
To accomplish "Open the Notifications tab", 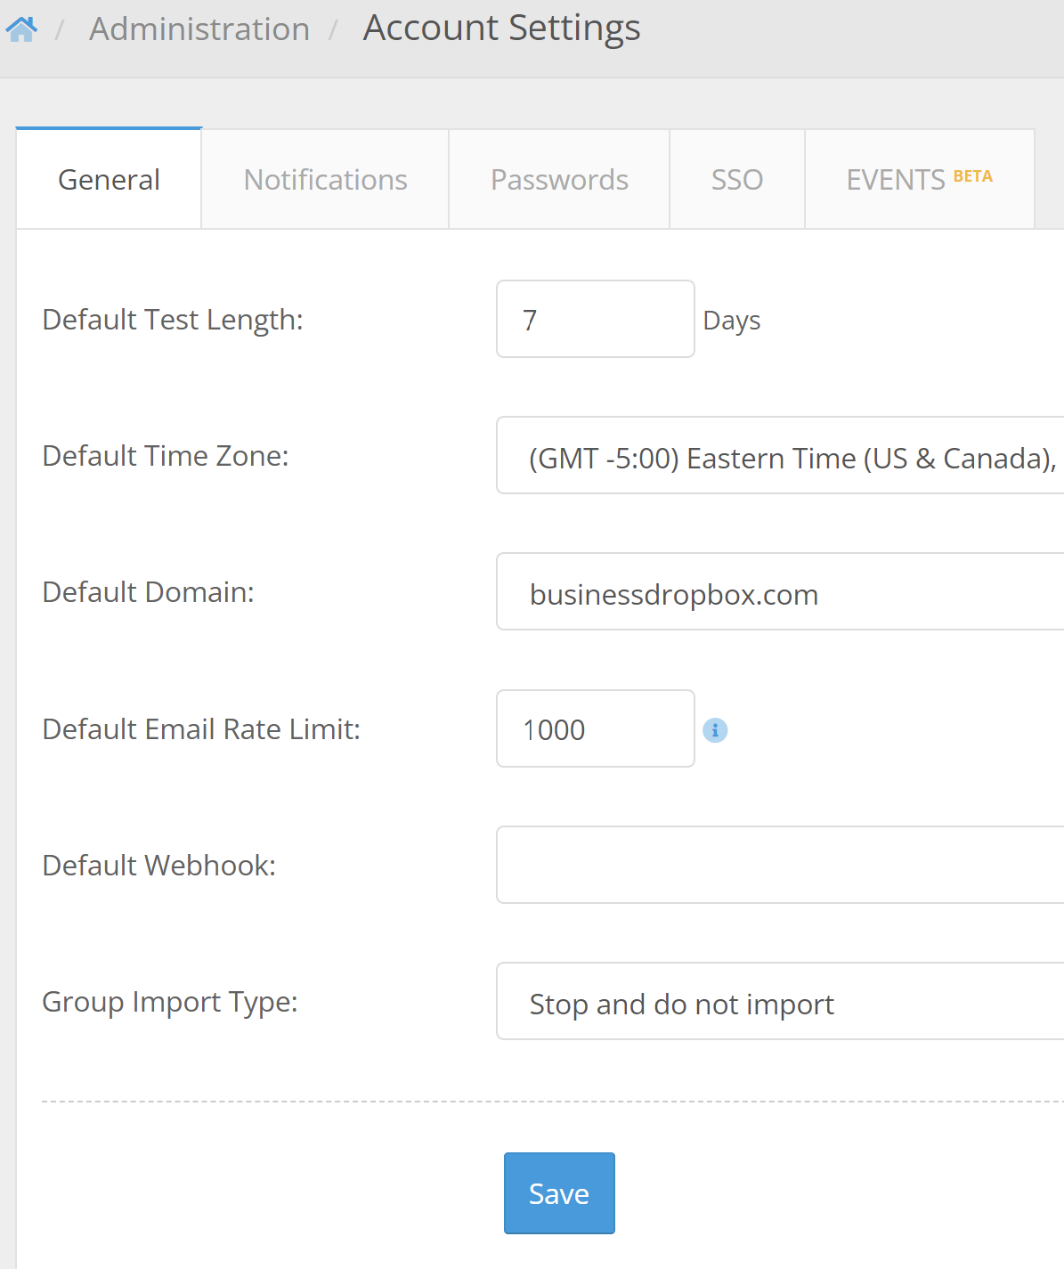I will 325,180.
